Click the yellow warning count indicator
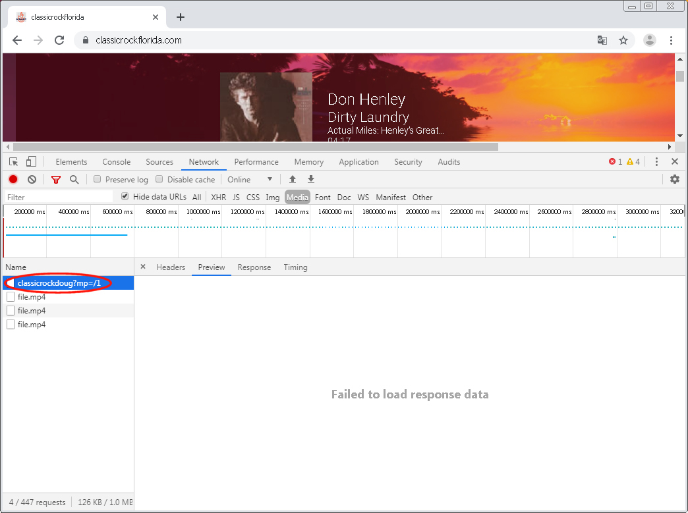688x513 pixels. click(x=633, y=162)
